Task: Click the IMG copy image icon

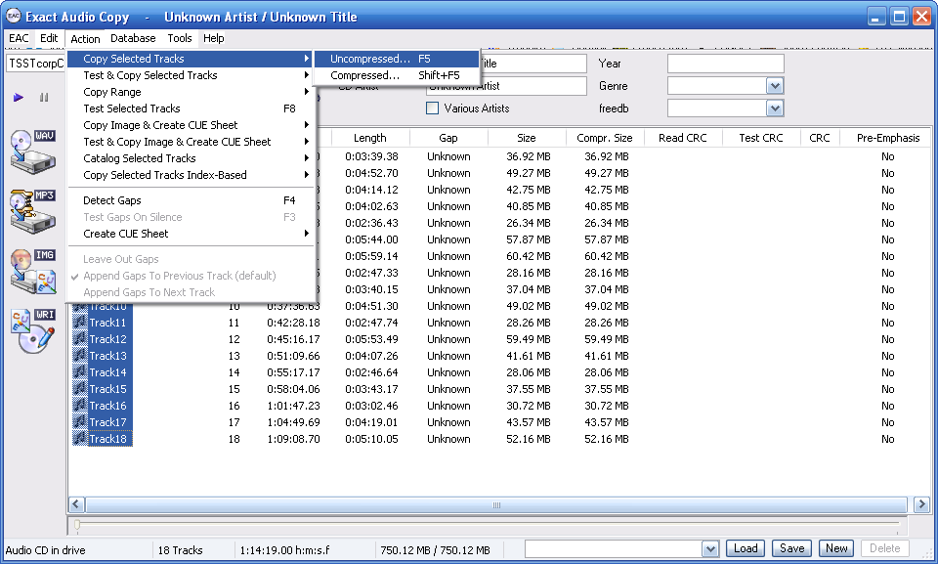Action: pyautogui.click(x=33, y=271)
